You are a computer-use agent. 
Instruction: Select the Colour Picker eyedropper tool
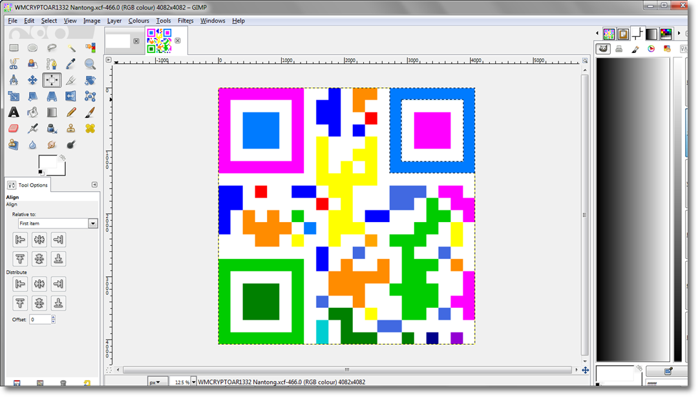tap(71, 64)
